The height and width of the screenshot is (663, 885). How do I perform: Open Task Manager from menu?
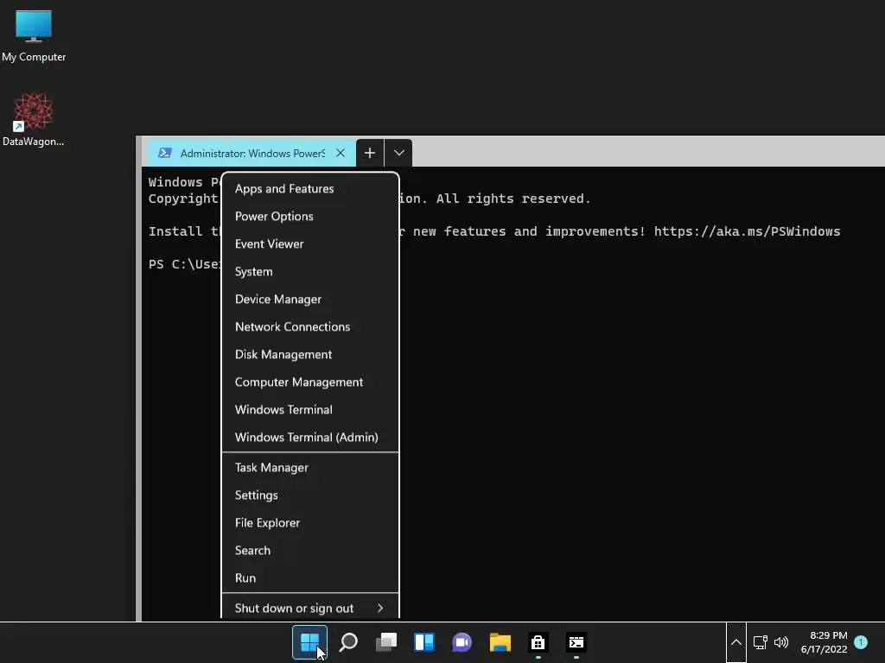tap(310, 468)
